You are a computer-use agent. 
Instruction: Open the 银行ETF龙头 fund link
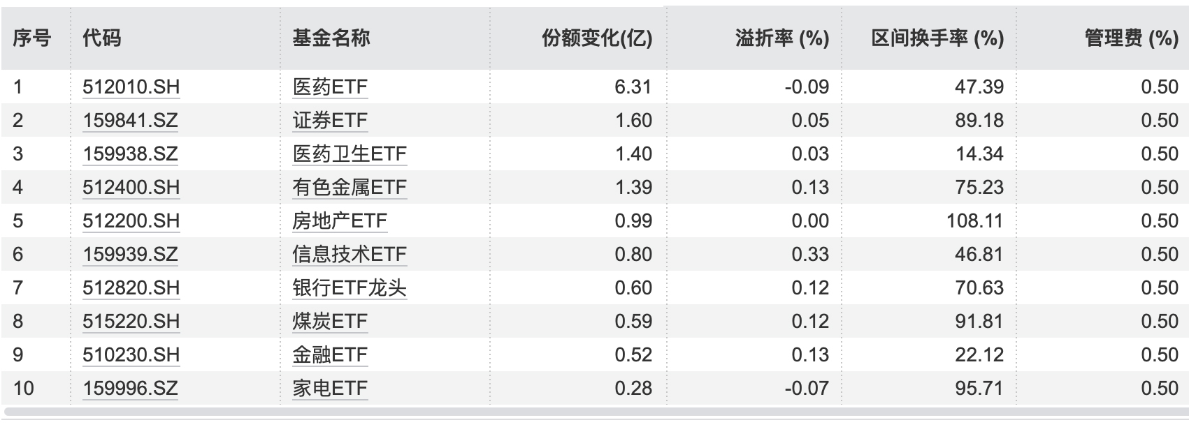(x=350, y=288)
